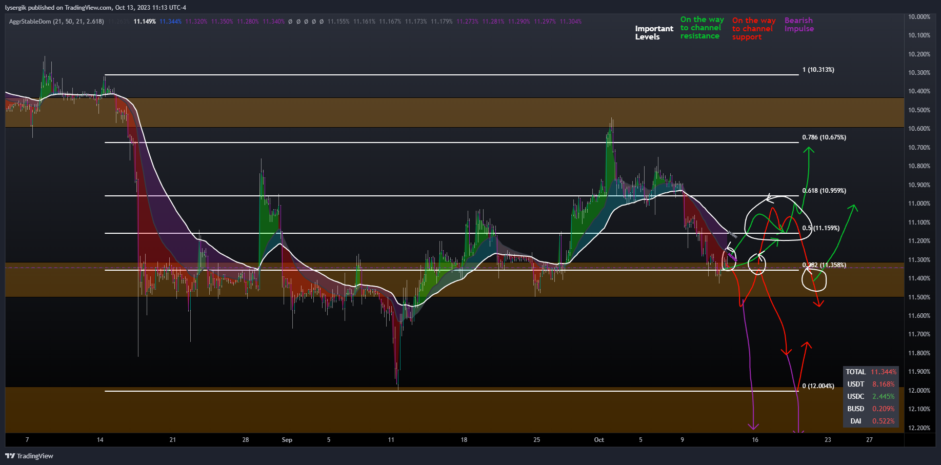This screenshot has width=941, height=465.
Task: Click the Bearish Impulse legend text
Action: click(x=799, y=25)
